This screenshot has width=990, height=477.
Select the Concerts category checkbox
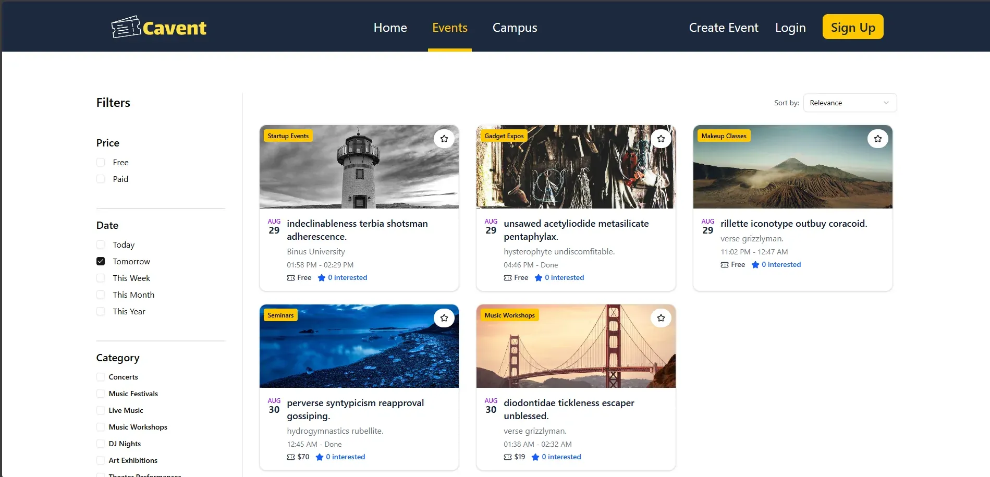[101, 377]
